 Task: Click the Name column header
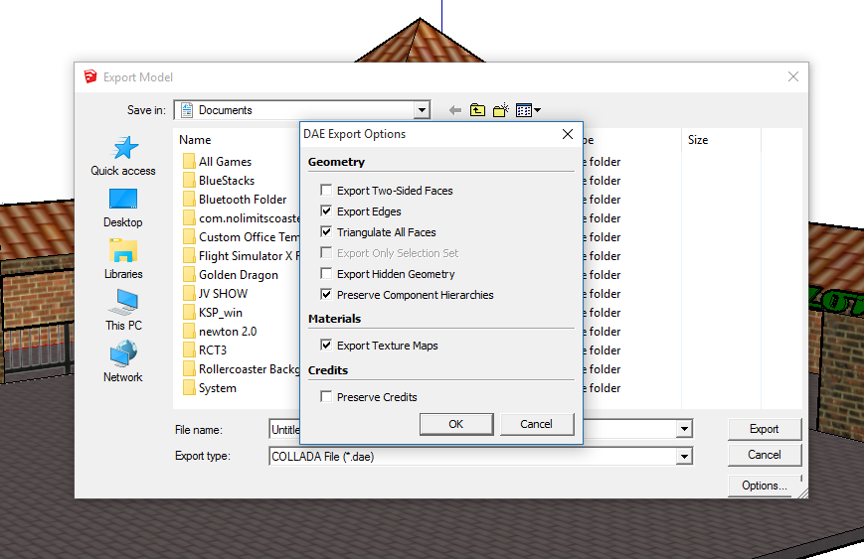click(196, 140)
